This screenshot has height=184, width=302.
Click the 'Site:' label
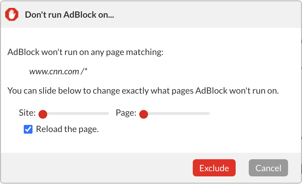[27, 112]
